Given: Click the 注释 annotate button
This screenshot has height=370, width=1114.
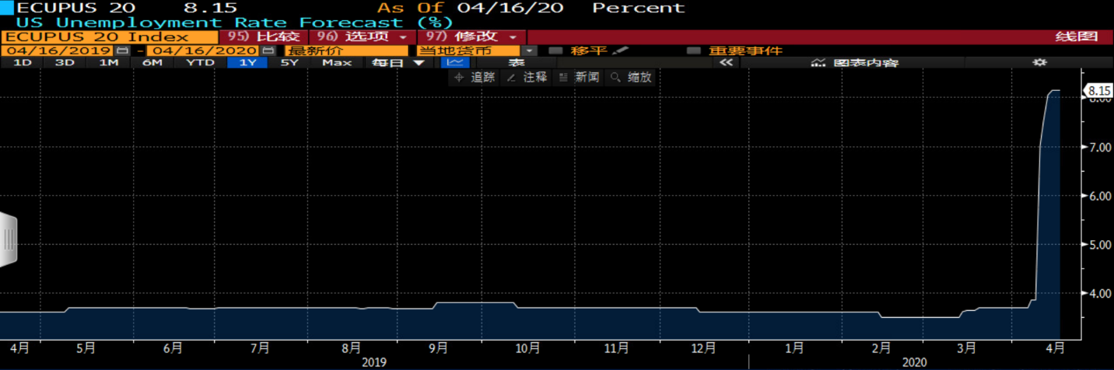Looking at the screenshot, I should tap(527, 77).
